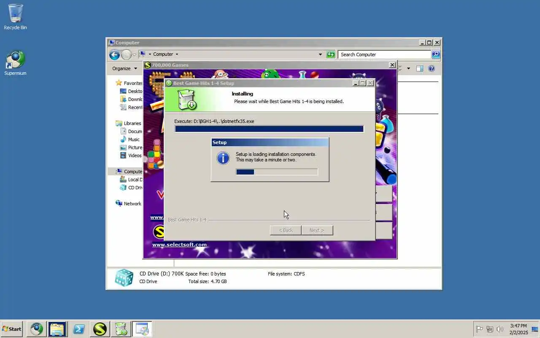Image resolution: width=540 pixels, height=338 pixels.
Task: Open the recent pages dropdown beside Forward
Action: 134,55
